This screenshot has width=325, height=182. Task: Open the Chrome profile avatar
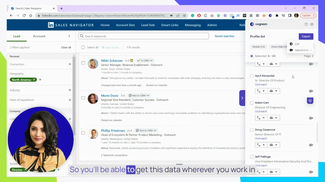coord(296,15)
